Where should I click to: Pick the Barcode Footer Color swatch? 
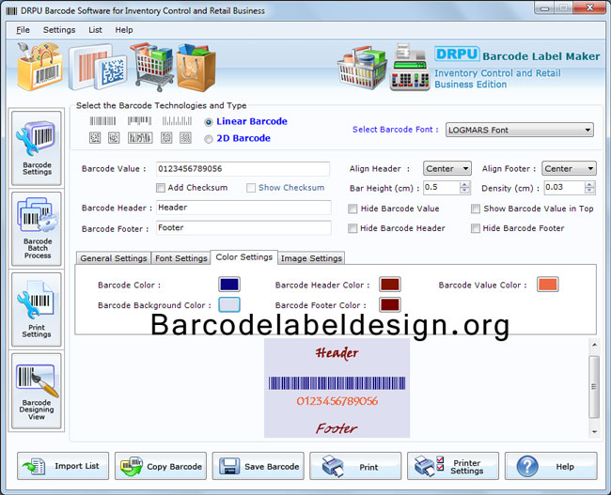390,304
